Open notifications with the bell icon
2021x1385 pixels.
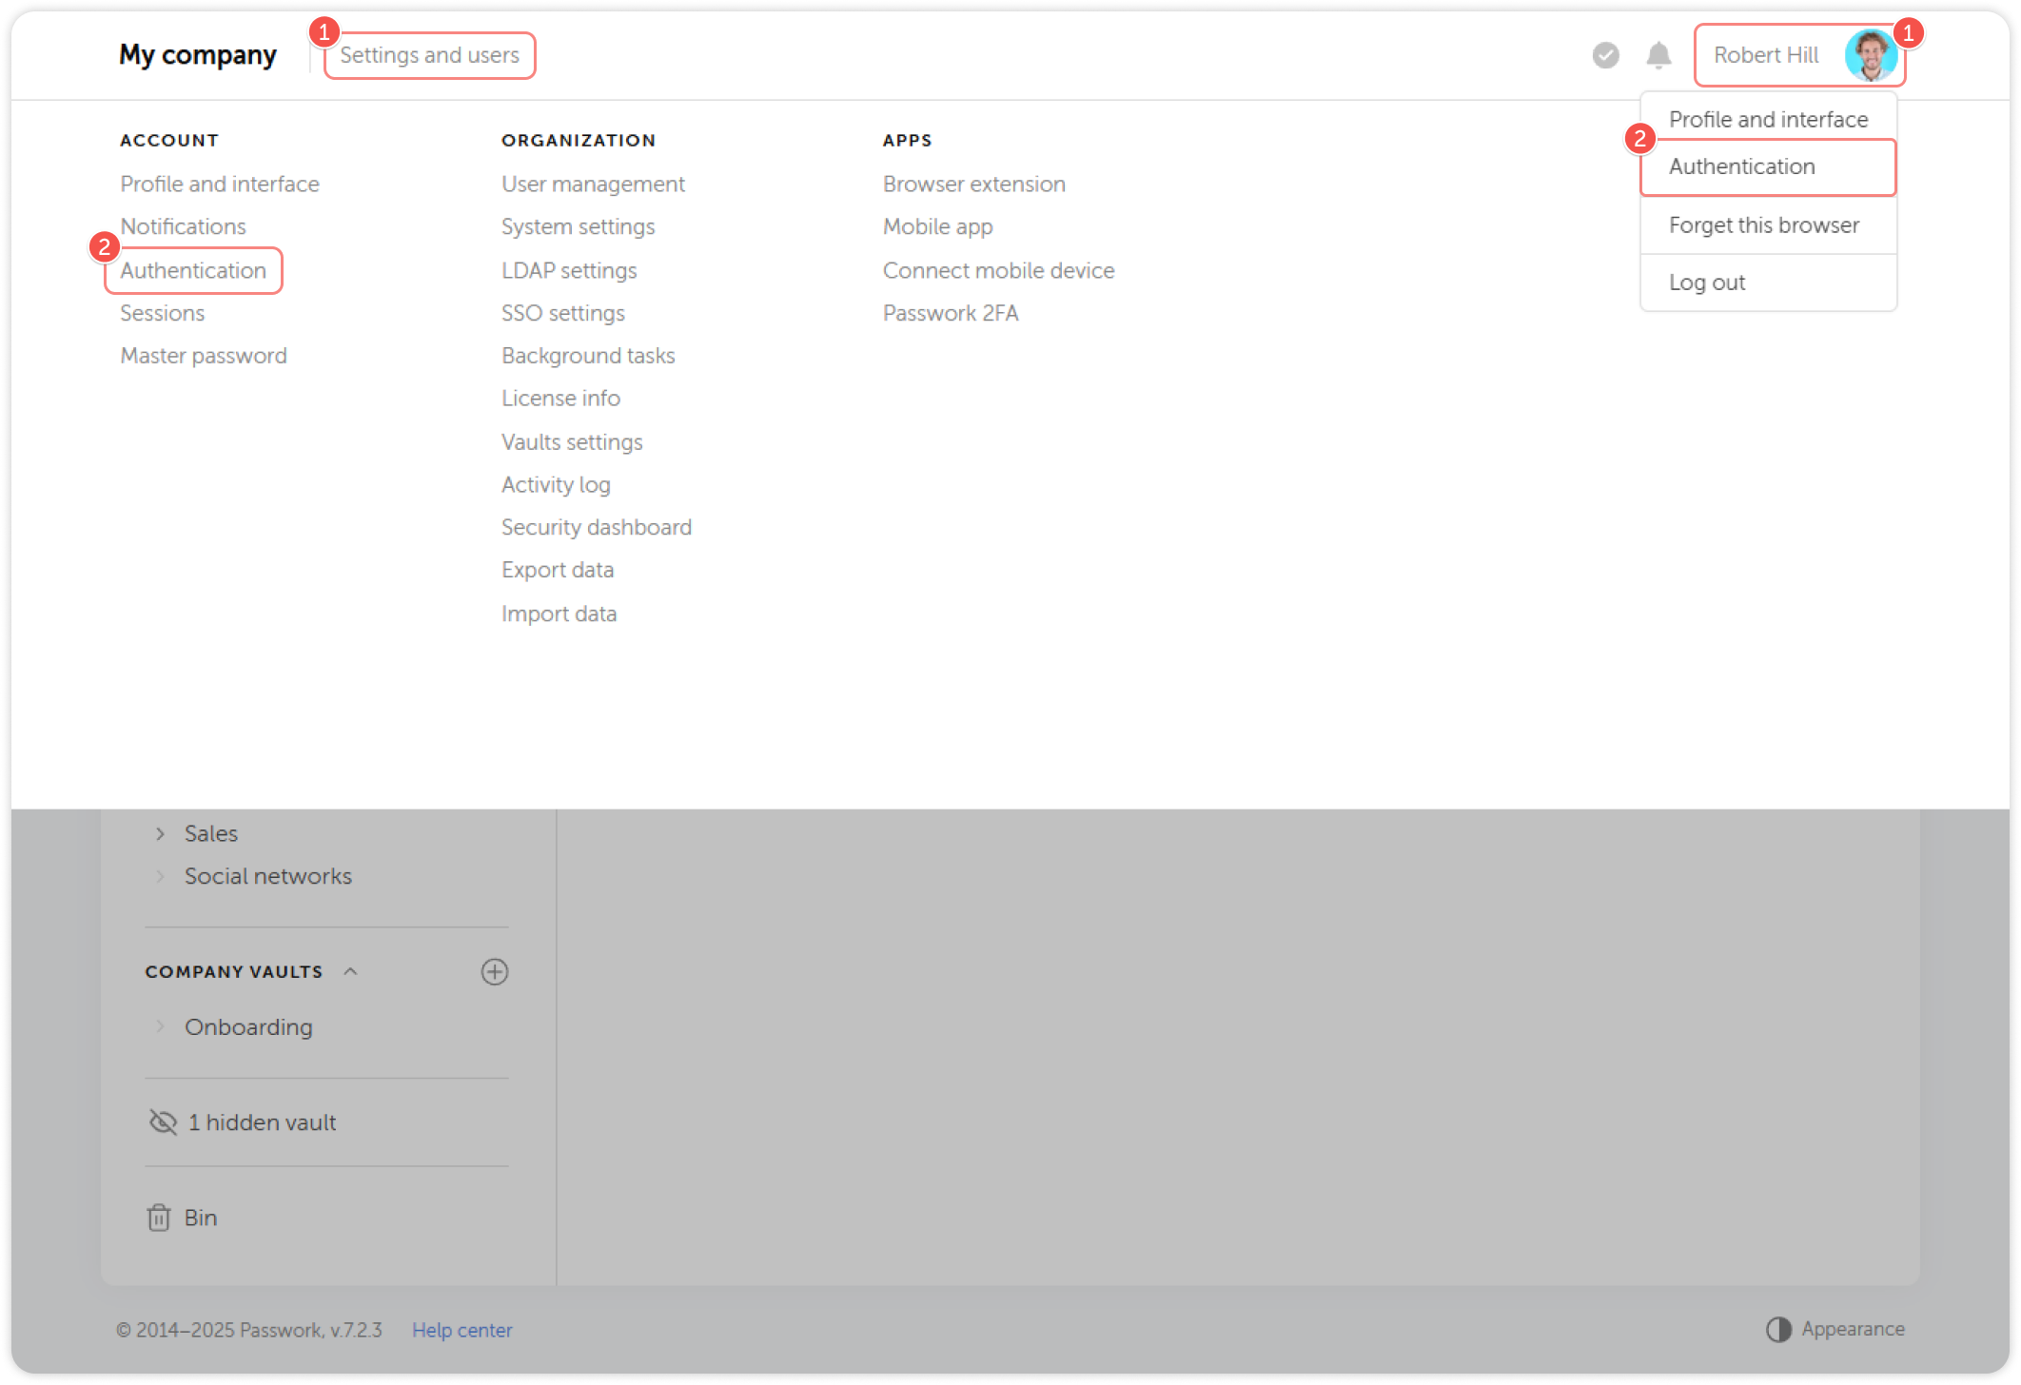1658,55
